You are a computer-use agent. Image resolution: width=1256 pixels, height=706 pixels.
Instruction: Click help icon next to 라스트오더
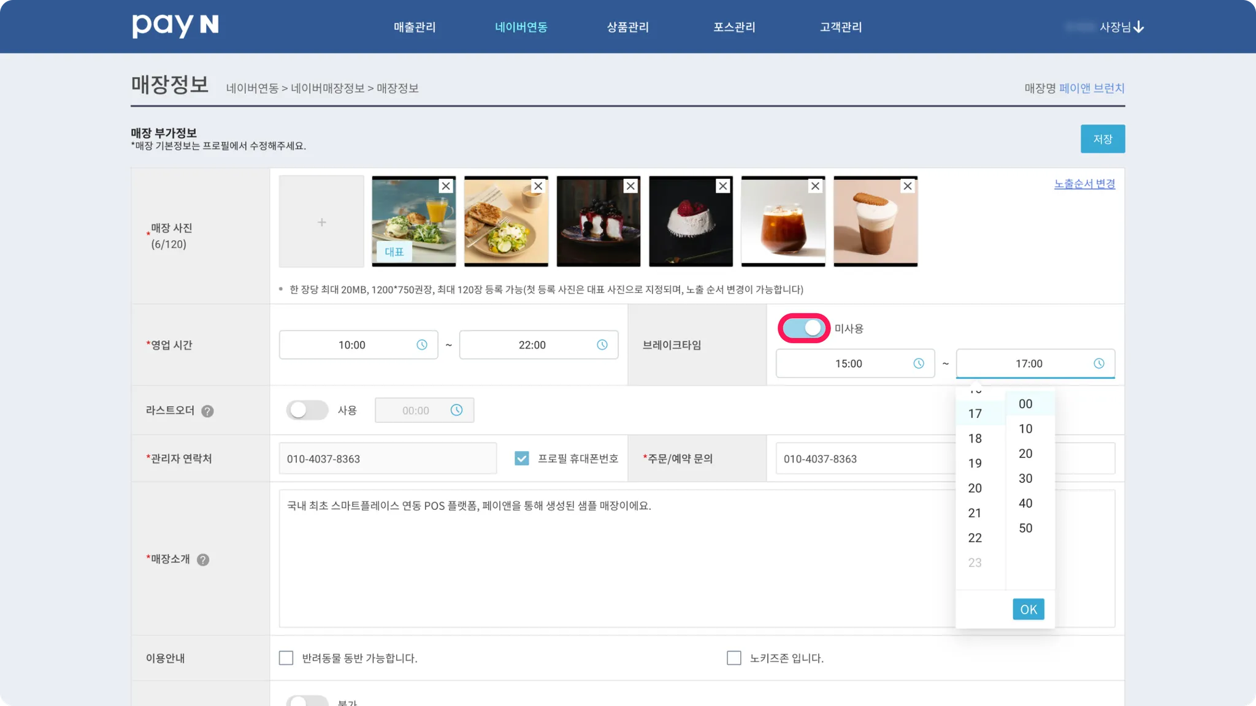click(x=207, y=411)
